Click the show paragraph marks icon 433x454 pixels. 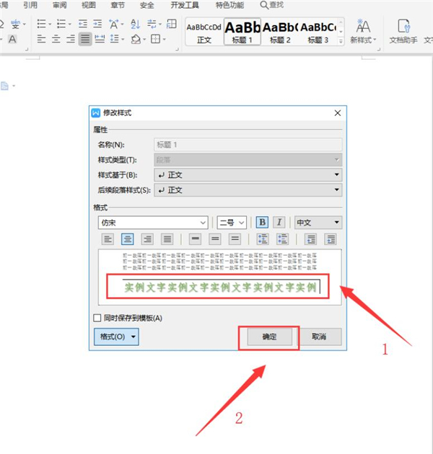click(x=152, y=24)
